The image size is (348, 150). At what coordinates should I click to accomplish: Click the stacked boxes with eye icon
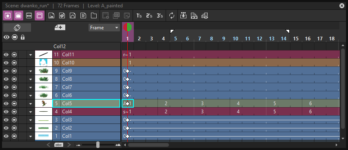coord(205,15)
